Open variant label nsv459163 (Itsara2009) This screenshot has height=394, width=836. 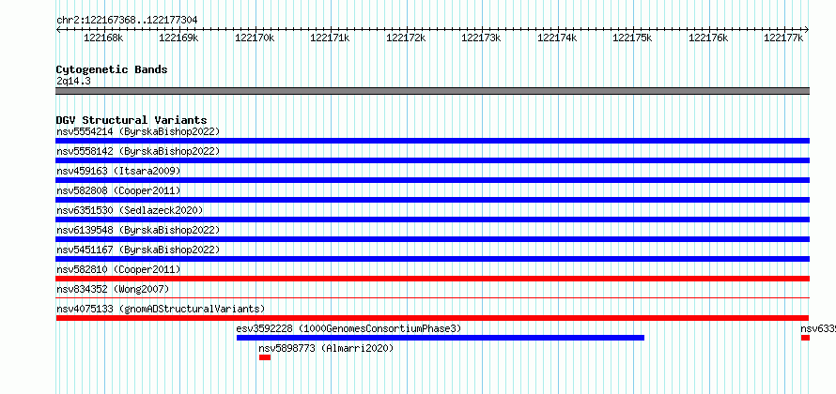tap(118, 171)
